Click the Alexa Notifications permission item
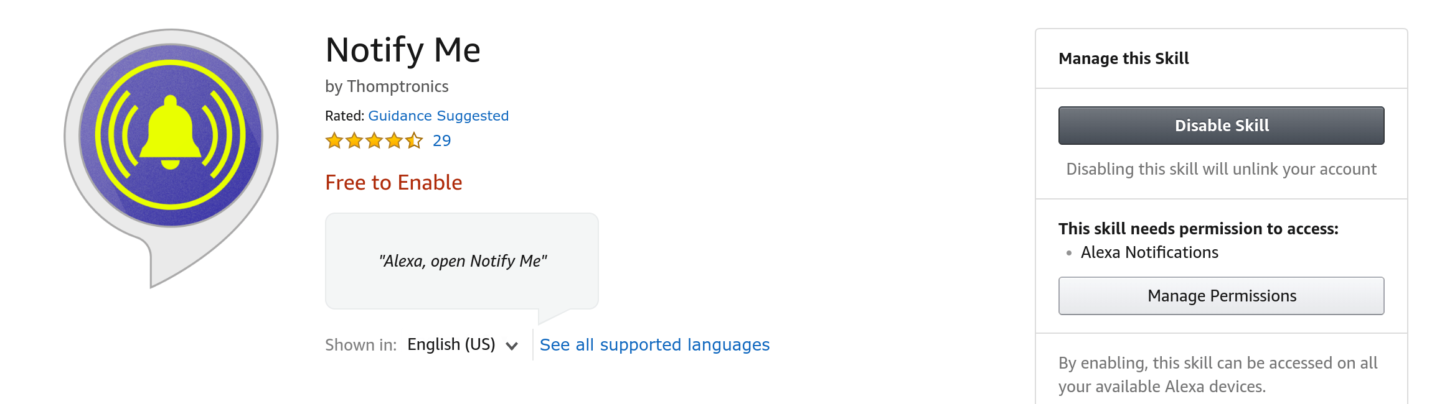The width and height of the screenshot is (1437, 404). (x=1149, y=252)
